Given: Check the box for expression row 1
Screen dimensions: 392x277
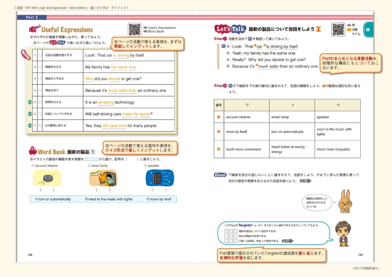Looking at the screenshot, I should [x=39, y=55].
